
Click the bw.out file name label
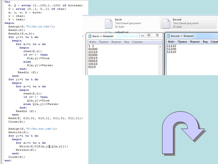177,19
